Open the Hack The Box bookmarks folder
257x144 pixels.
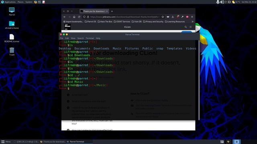pyautogui.click(x=105, y=22)
